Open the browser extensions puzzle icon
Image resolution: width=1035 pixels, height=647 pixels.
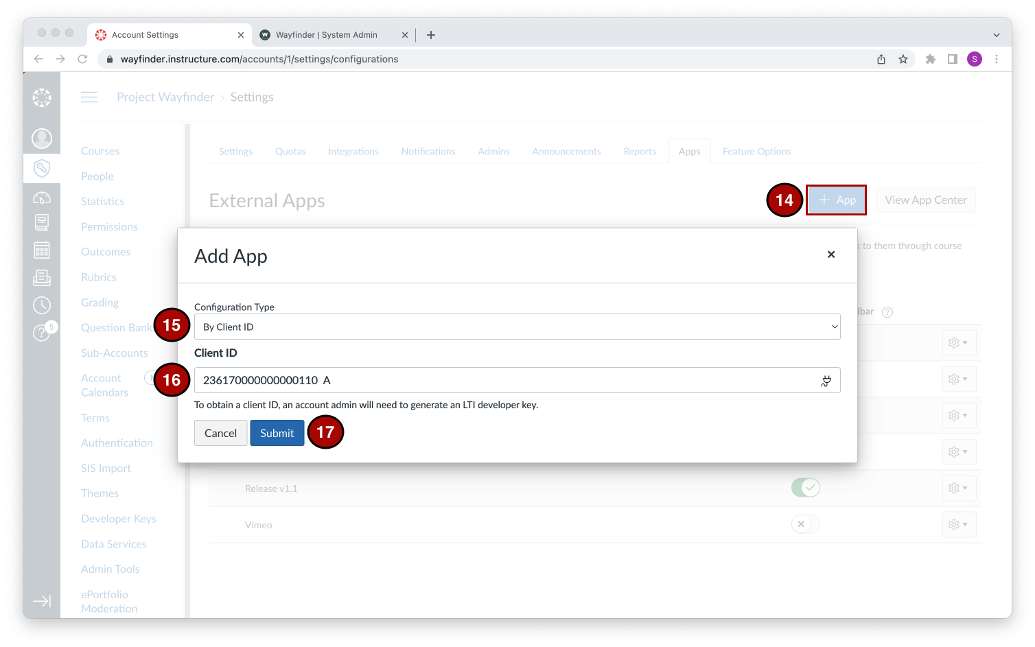[931, 59]
